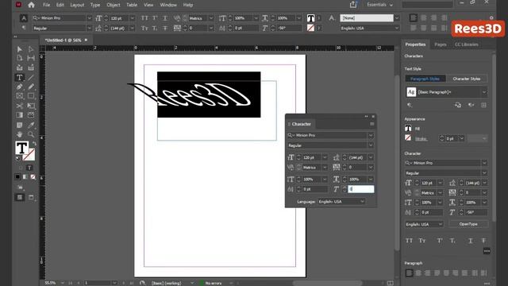The width and height of the screenshot is (508, 286).
Task: Open the Type menu
Action: [x=95, y=5]
